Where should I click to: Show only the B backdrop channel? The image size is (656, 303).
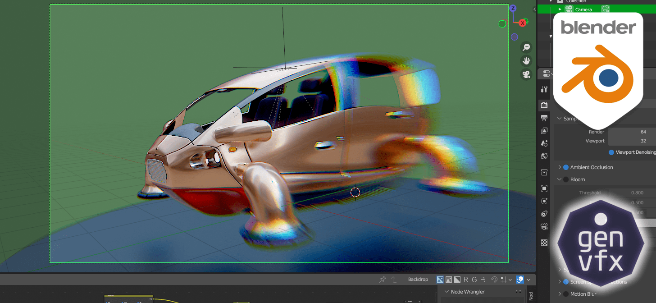click(x=483, y=280)
